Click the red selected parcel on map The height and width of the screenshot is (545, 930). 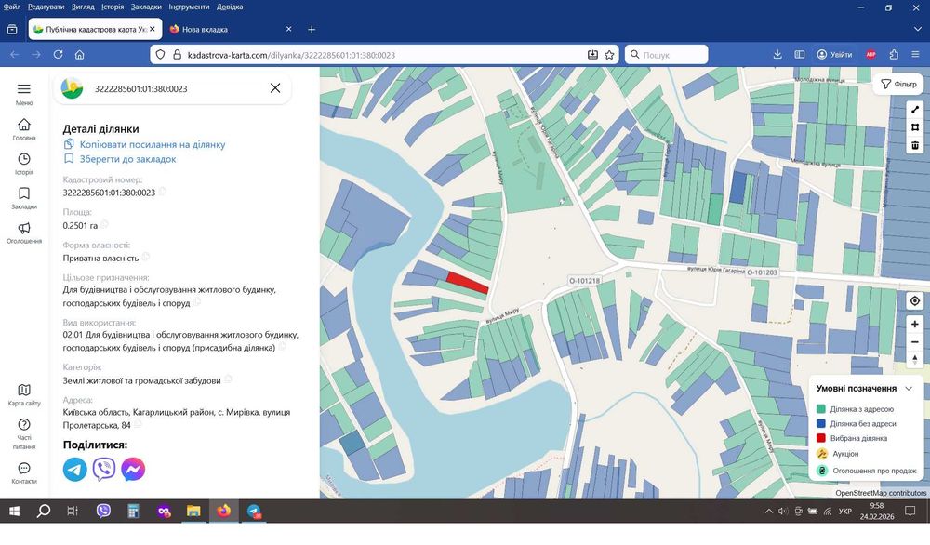tap(467, 282)
